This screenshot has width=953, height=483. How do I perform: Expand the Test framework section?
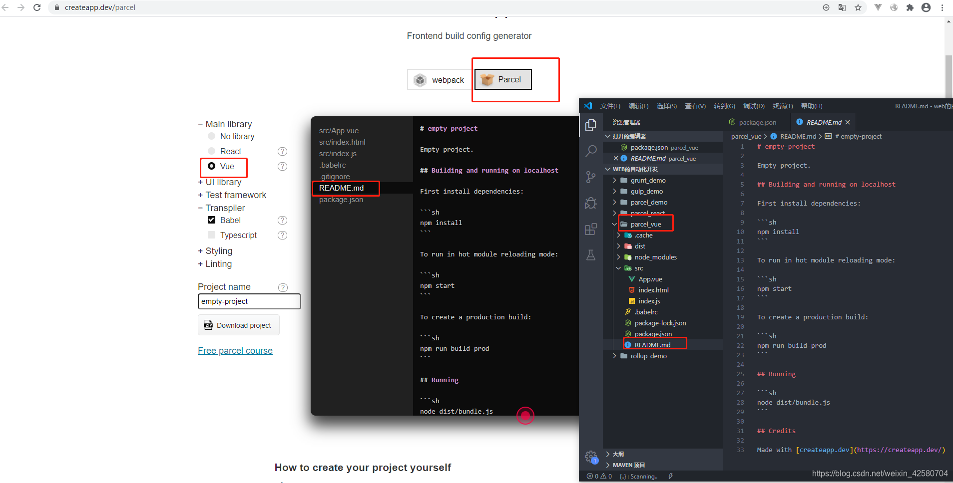click(x=232, y=195)
